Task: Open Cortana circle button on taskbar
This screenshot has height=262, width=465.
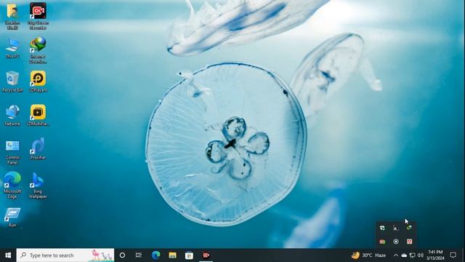Action: coord(122,255)
